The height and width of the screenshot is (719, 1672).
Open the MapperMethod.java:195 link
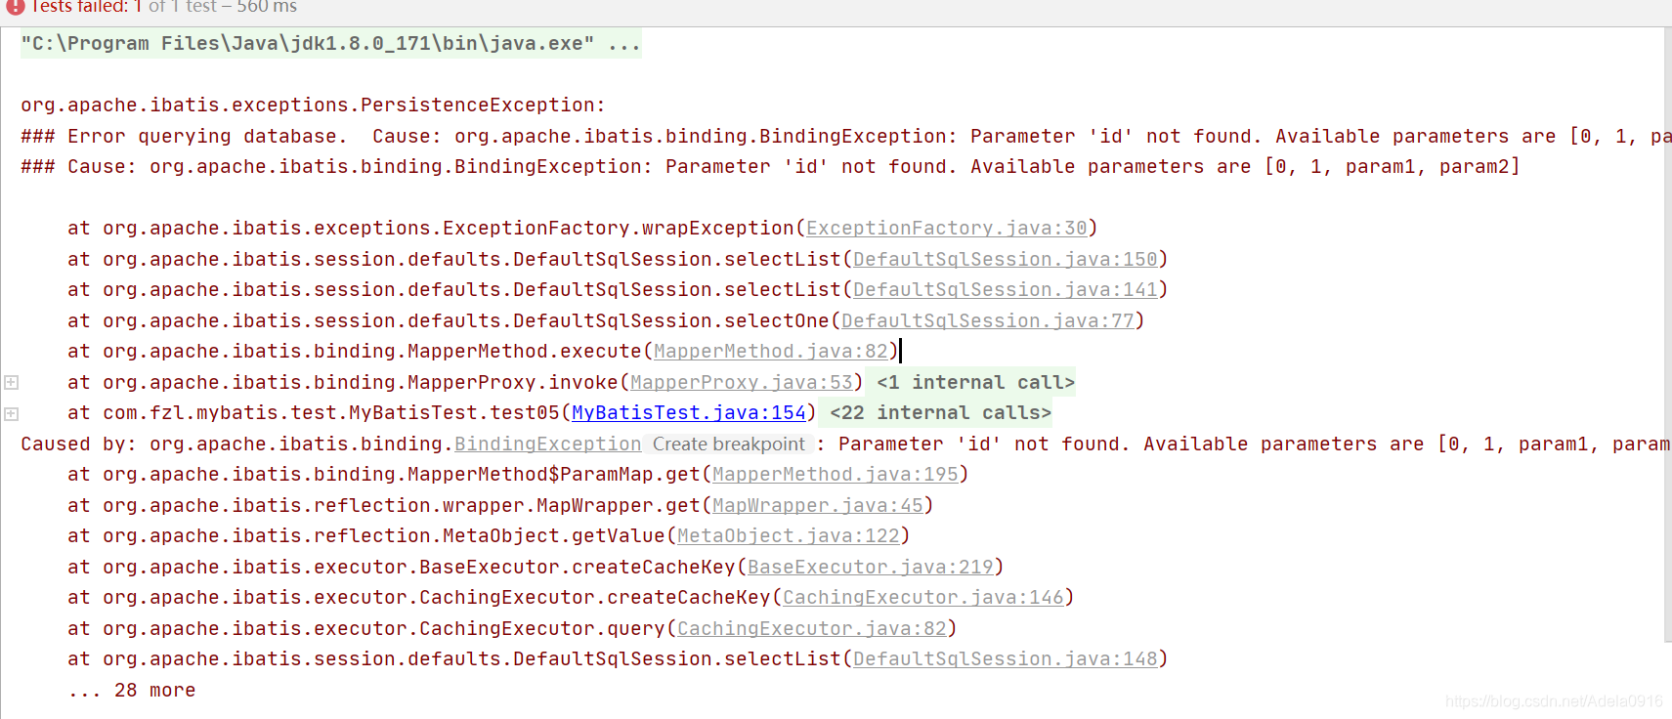835,474
